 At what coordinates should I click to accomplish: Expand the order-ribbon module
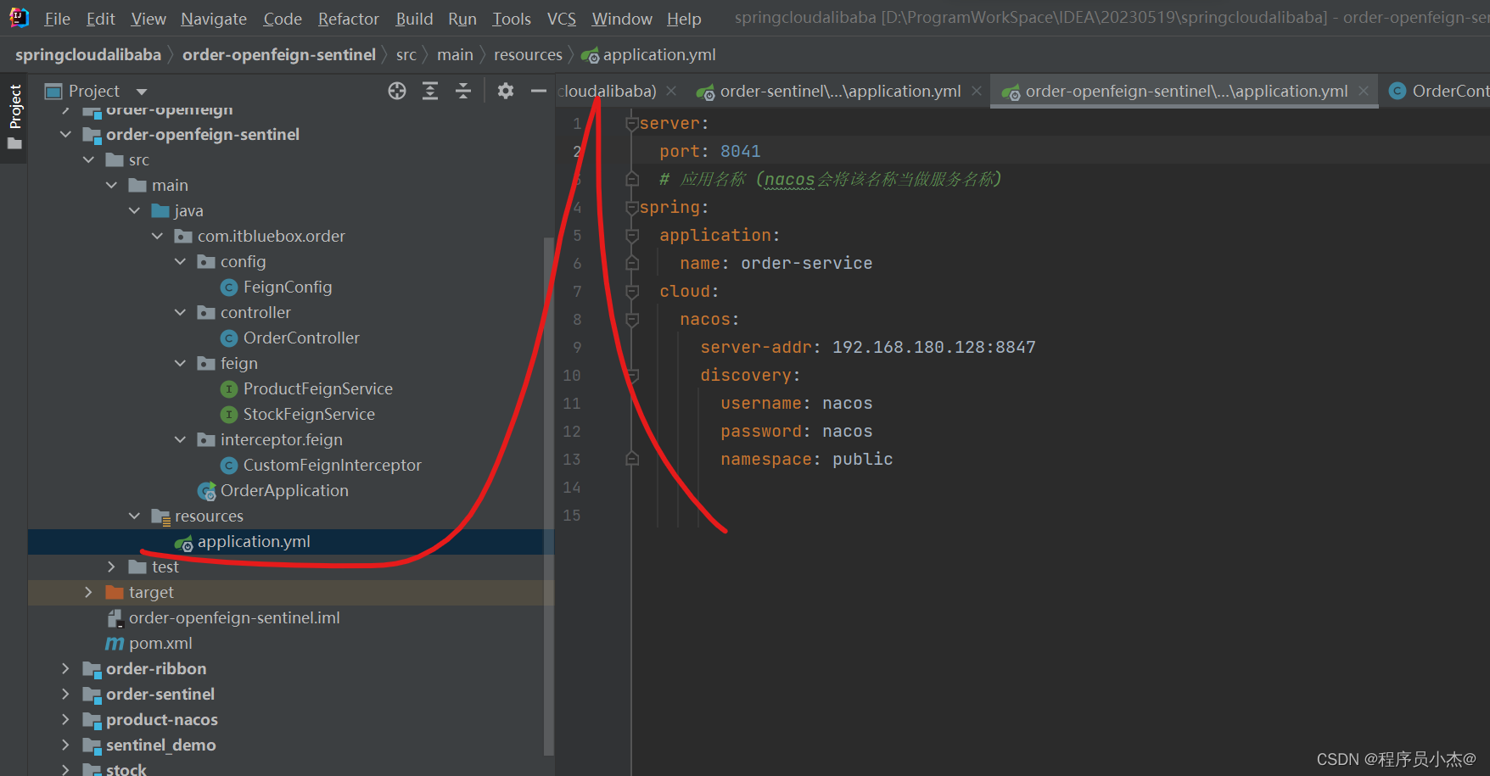pos(65,668)
